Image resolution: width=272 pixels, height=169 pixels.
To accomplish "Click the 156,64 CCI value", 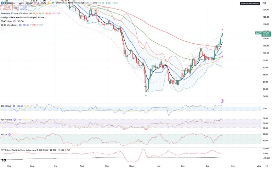I will pyautogui.click(x=20, y=106).
